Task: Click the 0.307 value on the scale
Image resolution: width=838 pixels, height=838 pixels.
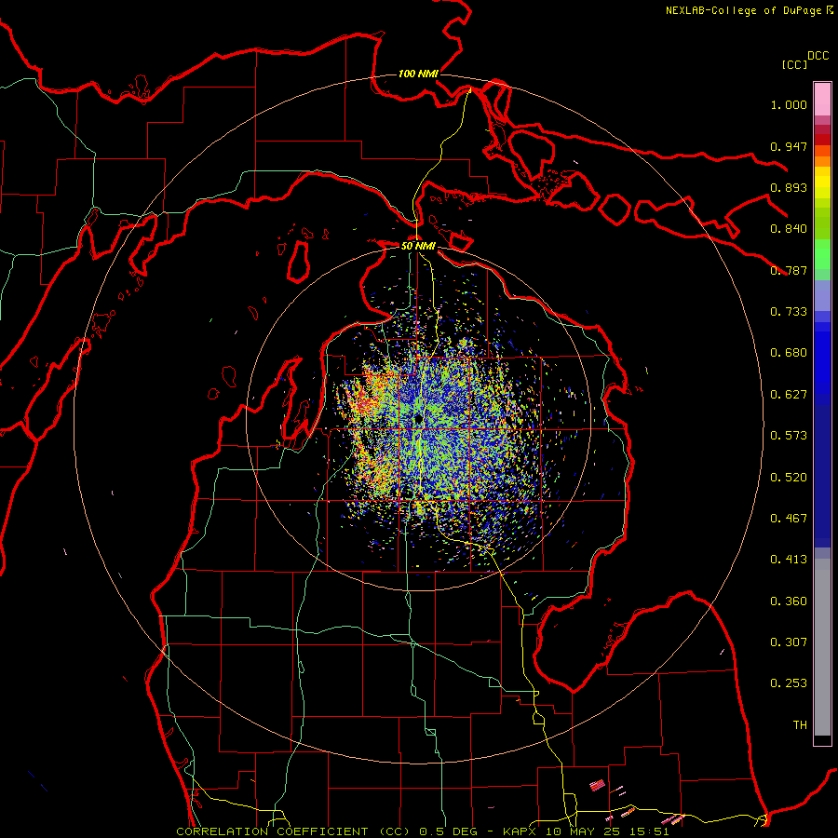Action: click(789, 642)
